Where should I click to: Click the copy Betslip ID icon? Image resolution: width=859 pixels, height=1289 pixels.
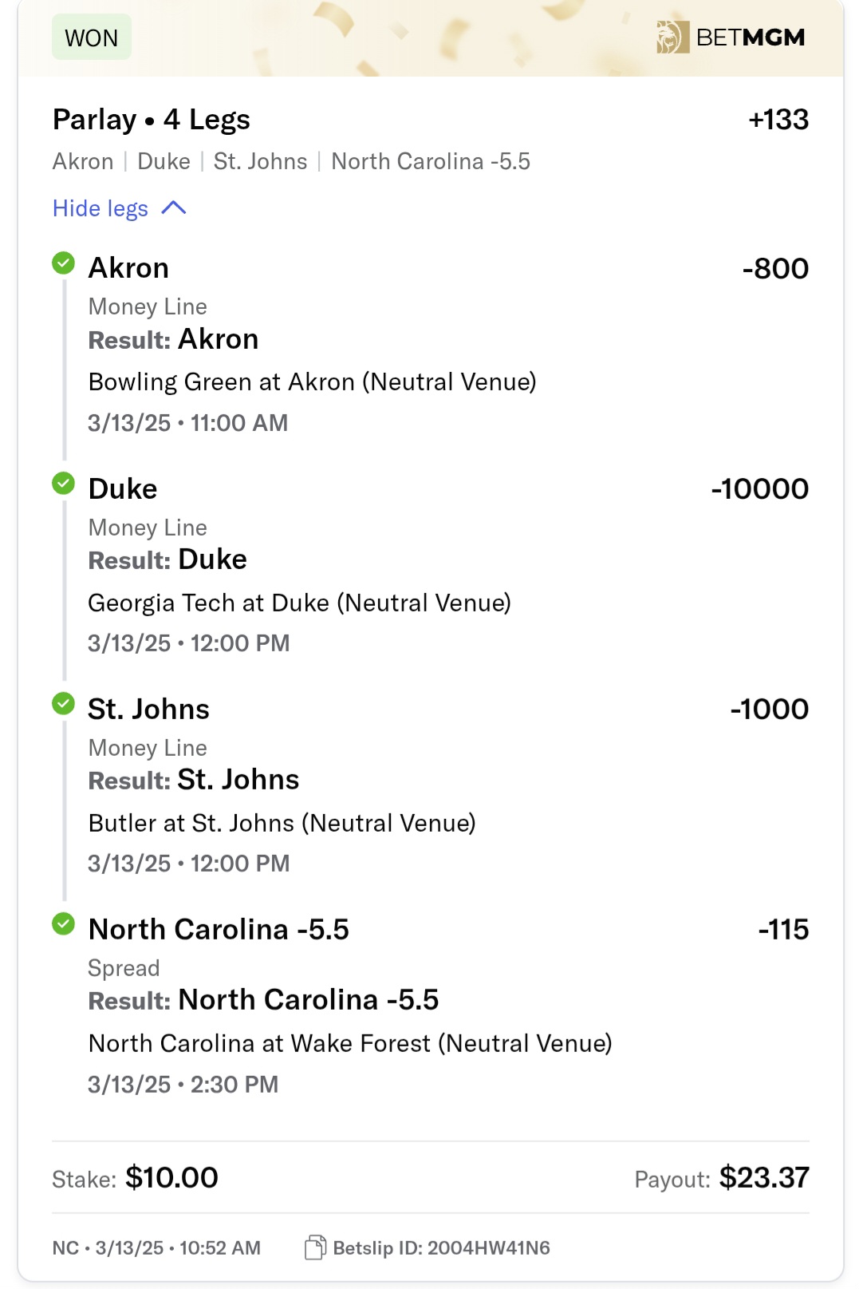pyautogui.click(x=315, y=1247)
